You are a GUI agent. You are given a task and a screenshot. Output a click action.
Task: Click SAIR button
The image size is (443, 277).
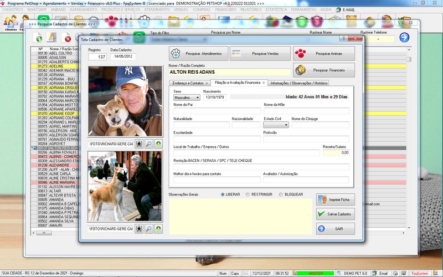(x=336, y=229)
